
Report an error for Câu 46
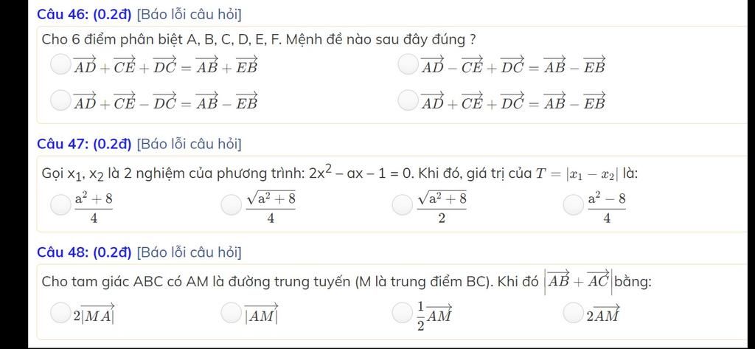(x=189, y=15)
